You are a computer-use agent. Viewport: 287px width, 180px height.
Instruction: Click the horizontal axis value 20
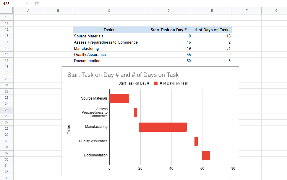(140, 169)
